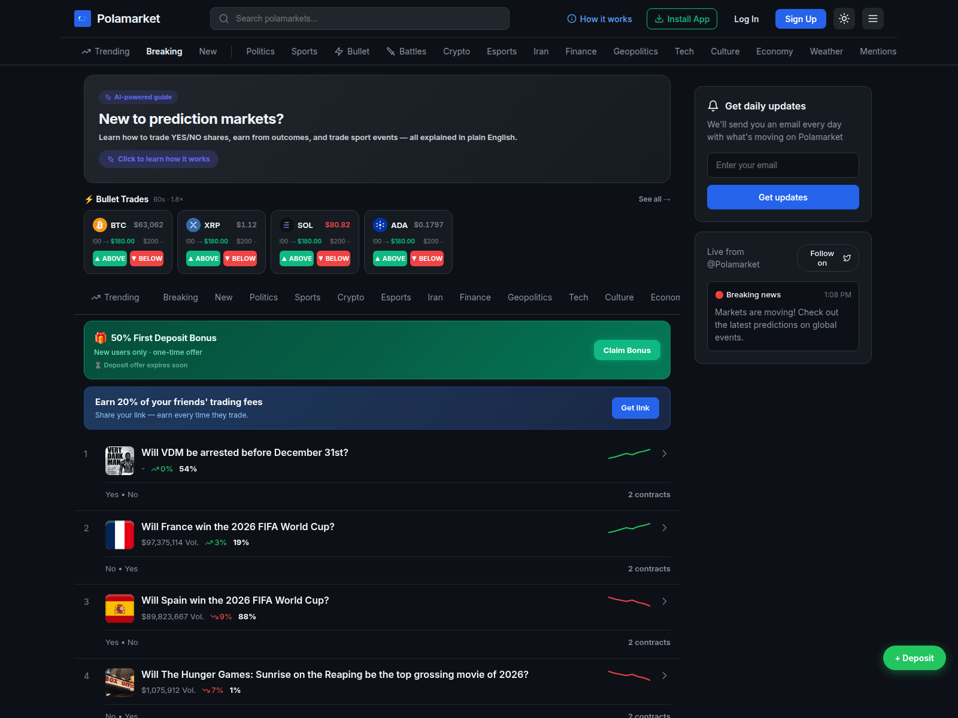Bet ABOVE on the XRP card

tap(203, 258)
